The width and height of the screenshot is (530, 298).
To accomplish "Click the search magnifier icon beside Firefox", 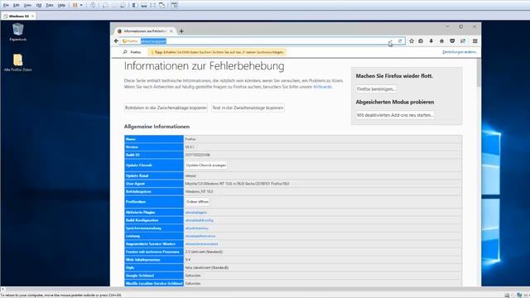I will [x=125, y=52].
